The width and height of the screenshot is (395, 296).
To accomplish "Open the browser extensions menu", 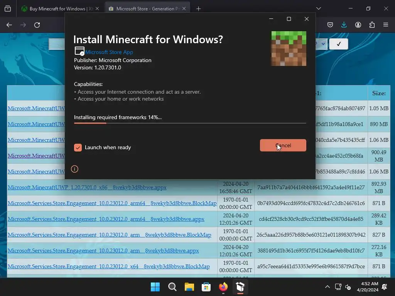I will [372, 25].
